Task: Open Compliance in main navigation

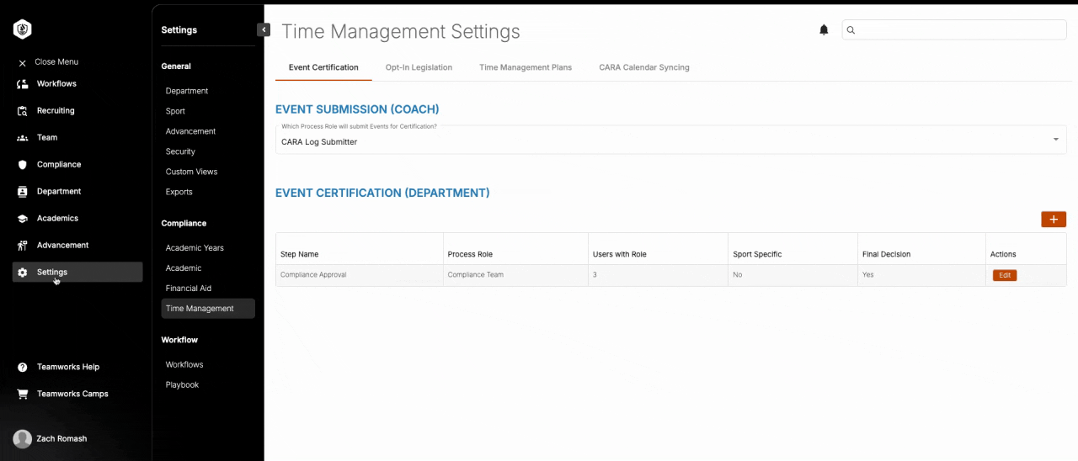Action: click(59, 165)
